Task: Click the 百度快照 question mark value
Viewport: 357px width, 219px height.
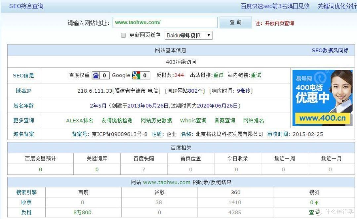Action: click(x=144, y=170)
